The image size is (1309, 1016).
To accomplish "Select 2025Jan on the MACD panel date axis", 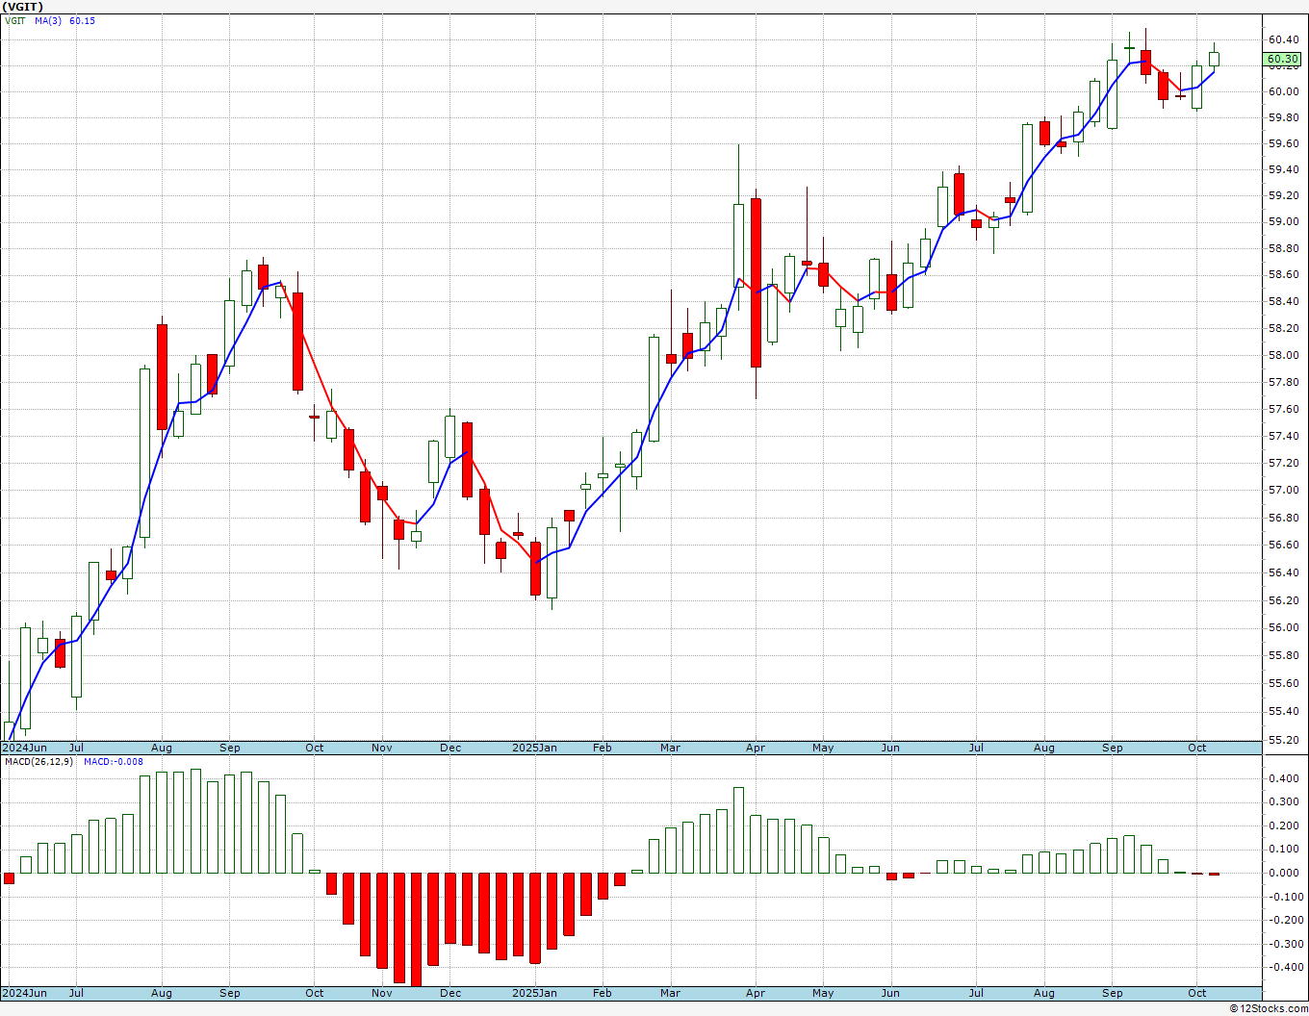I will click(x=534, y=994).
